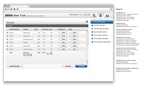Click the Log Off button
Screen dimensions: 150x97
pos(85,14)
